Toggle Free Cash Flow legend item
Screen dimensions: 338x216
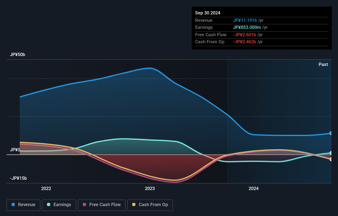coord(101,205)
